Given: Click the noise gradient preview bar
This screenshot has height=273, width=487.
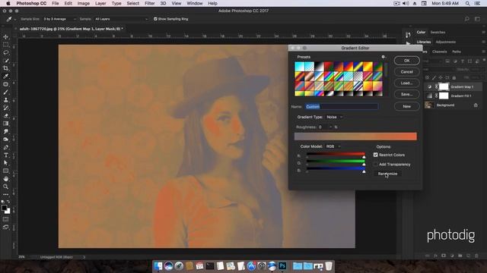Looking at the screenshot, I should (355, 136).
